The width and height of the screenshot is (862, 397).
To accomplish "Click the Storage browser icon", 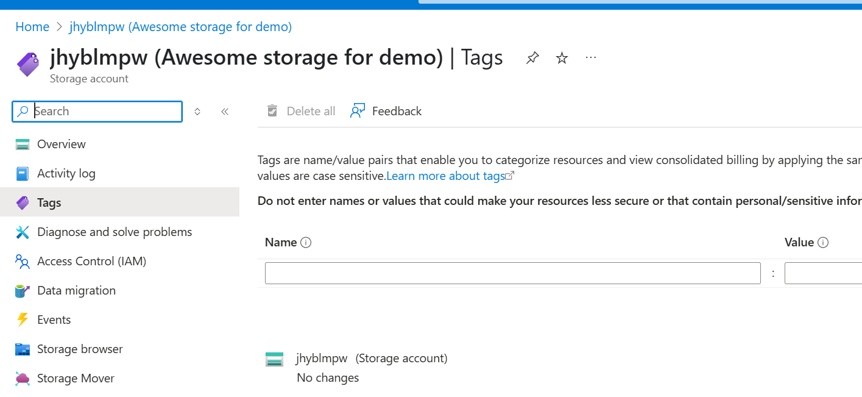I will click(x=23, y=349).
